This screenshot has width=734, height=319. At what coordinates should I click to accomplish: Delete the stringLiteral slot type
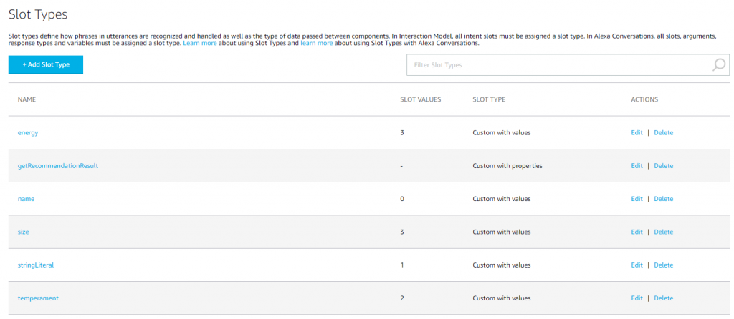(663, 265)
